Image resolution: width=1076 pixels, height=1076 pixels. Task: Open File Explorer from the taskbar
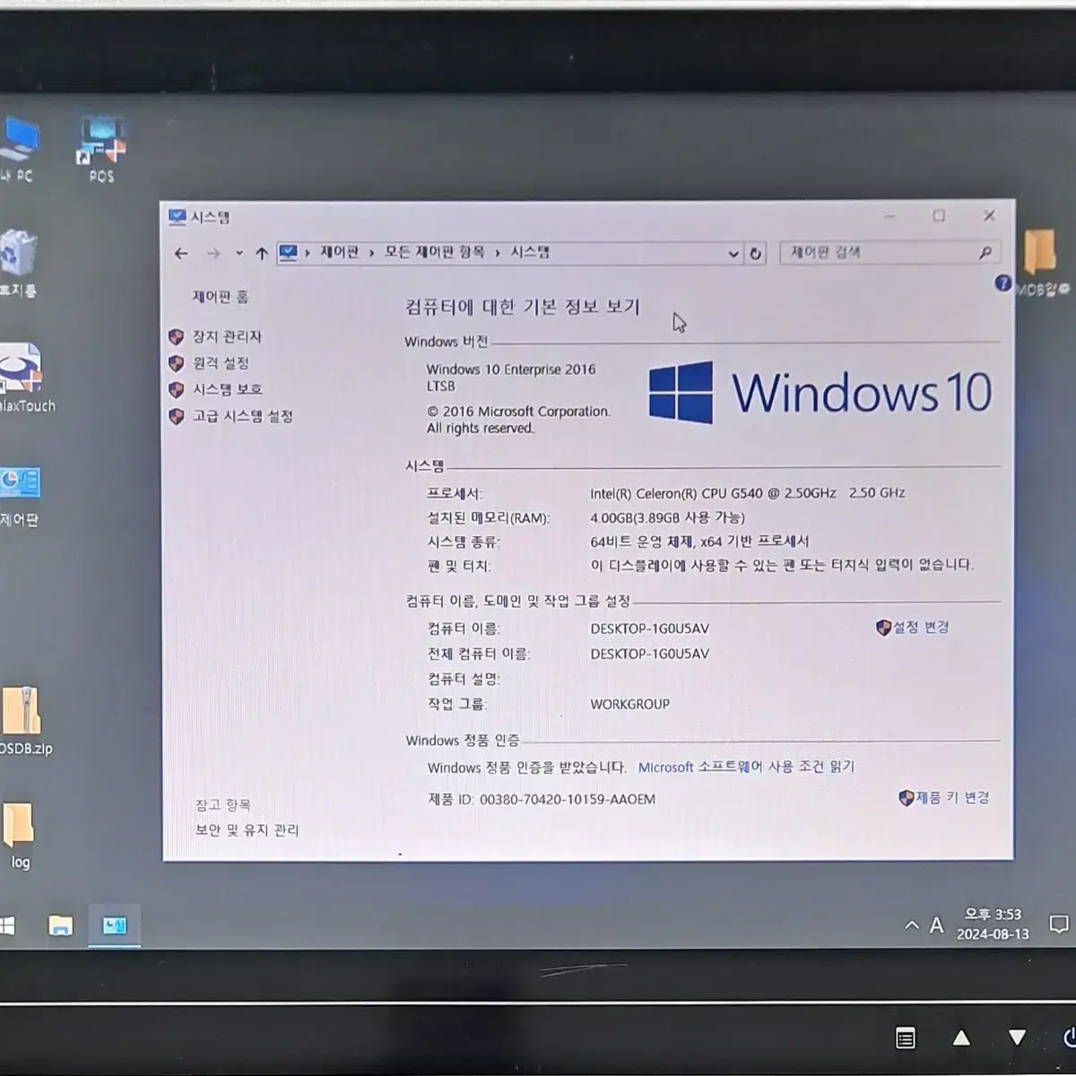[x=60, y=925]
